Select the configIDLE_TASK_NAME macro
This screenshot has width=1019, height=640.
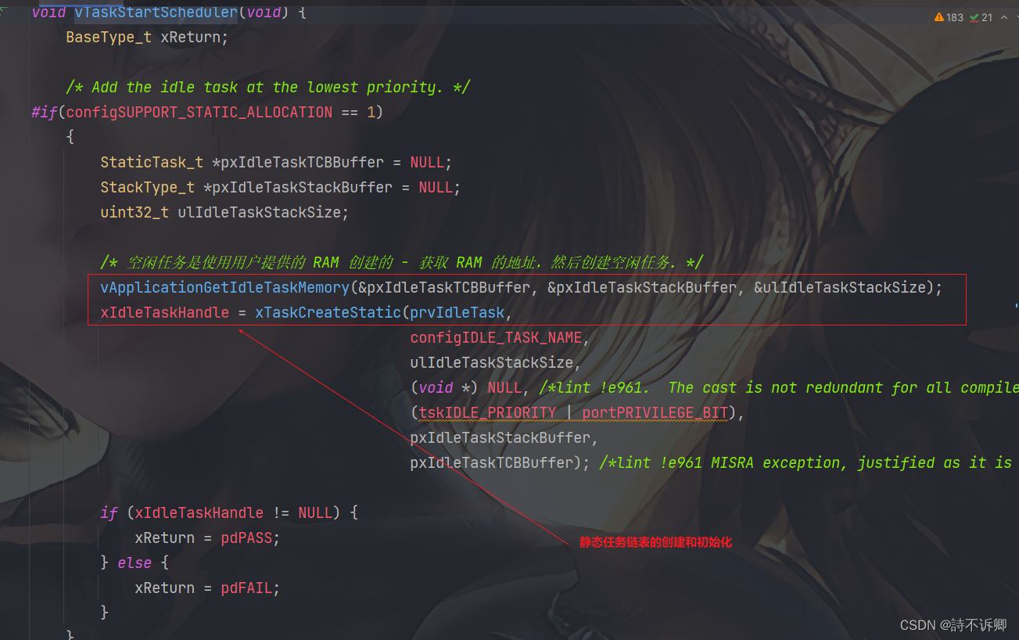click(496, 337)
